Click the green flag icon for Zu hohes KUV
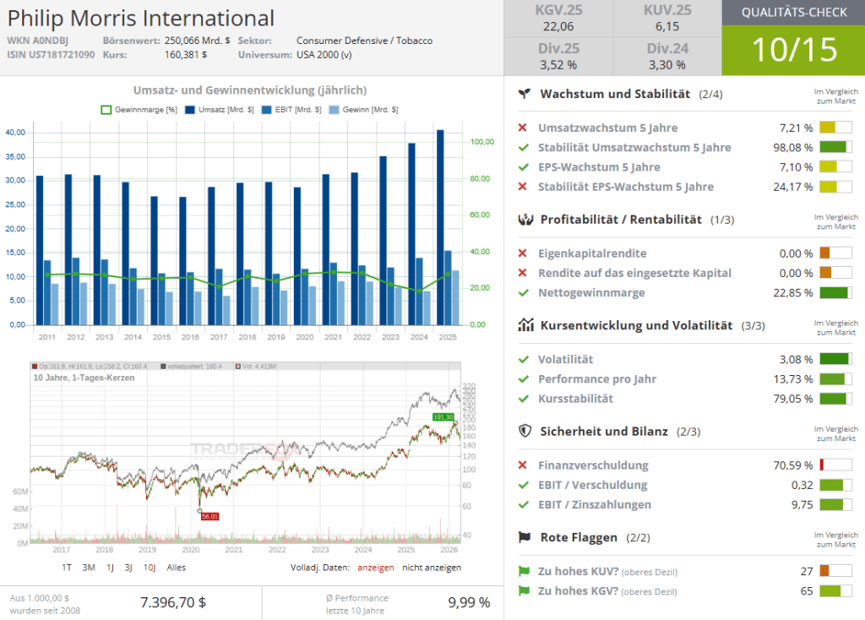 pos(524,572)
